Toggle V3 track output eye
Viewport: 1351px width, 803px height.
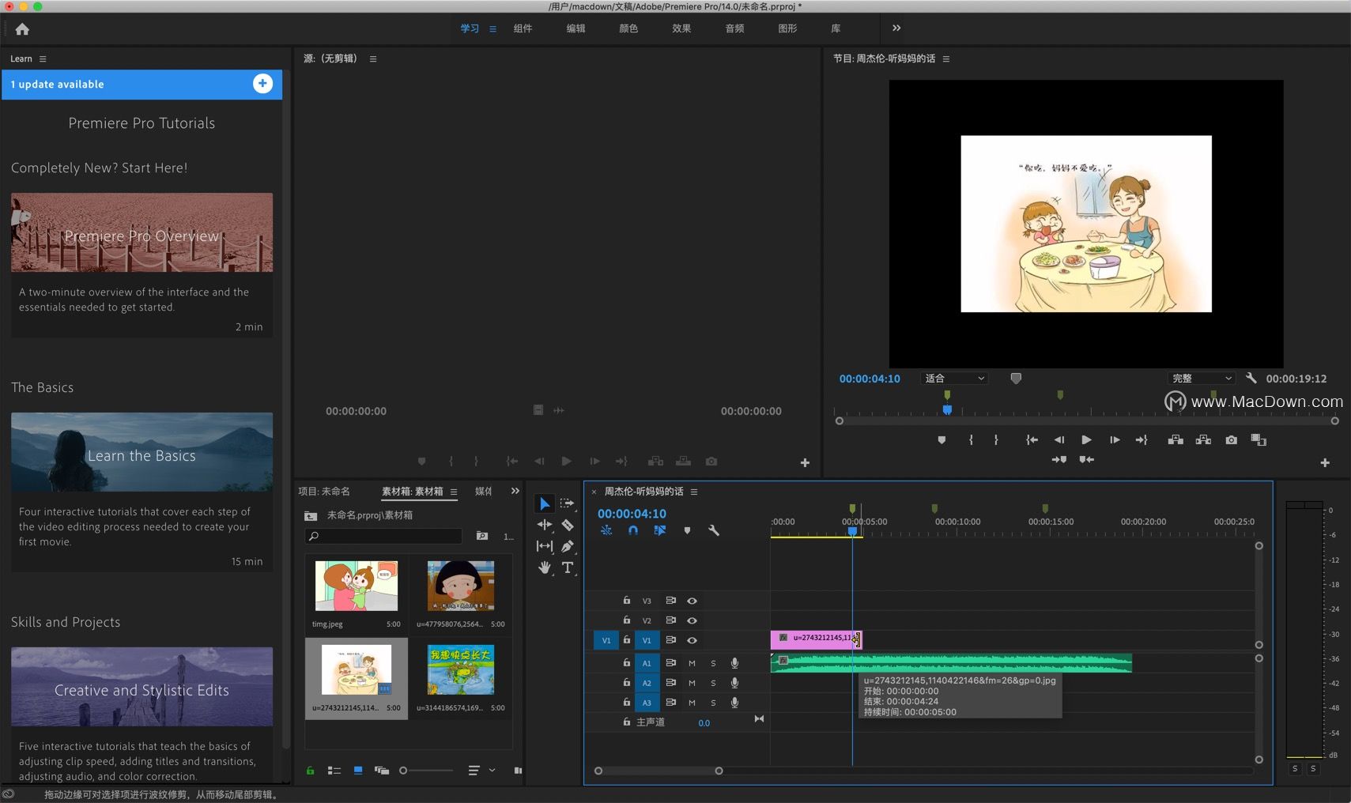pos(692,601)
